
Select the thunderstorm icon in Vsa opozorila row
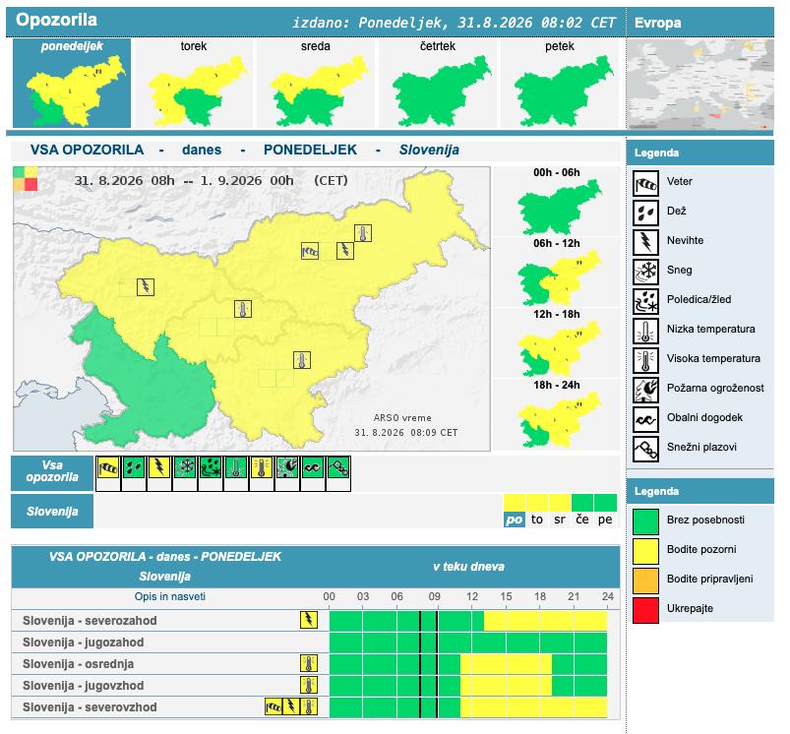click(159, 467)
